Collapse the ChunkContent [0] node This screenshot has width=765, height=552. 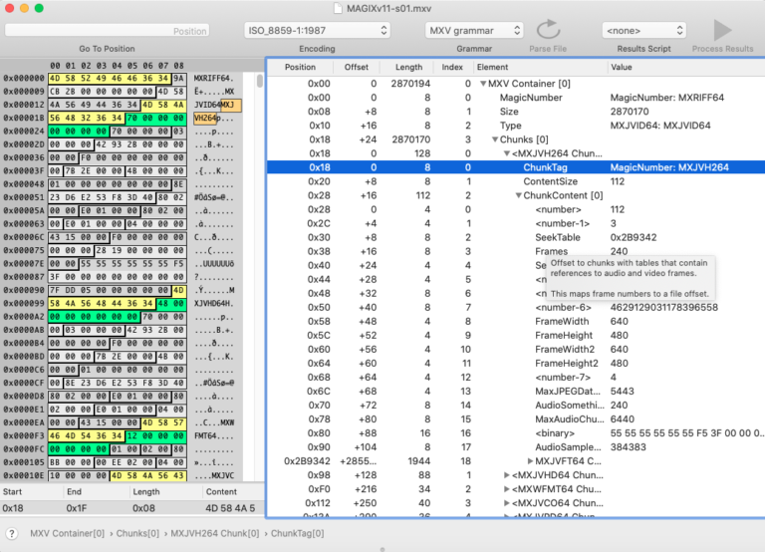(518, 195)
